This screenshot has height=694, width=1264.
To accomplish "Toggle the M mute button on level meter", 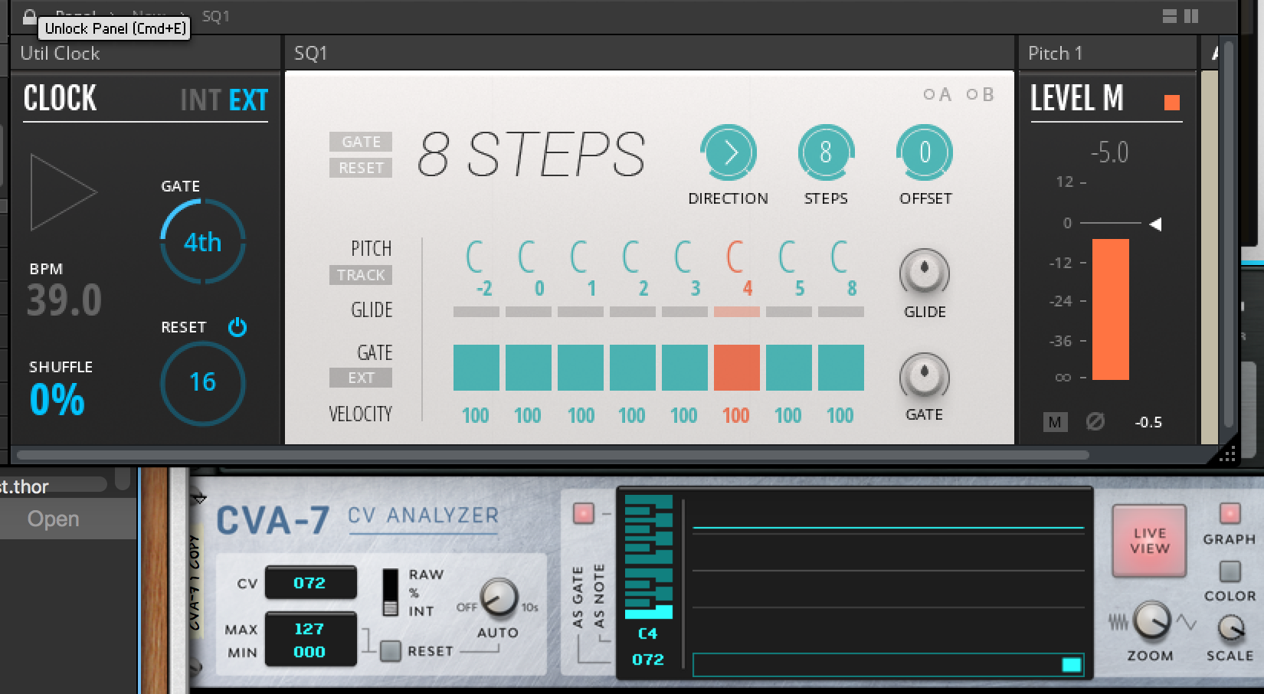I will [1056, 422].
